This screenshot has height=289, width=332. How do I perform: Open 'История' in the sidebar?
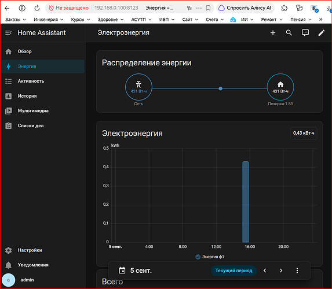coord(42,96)
